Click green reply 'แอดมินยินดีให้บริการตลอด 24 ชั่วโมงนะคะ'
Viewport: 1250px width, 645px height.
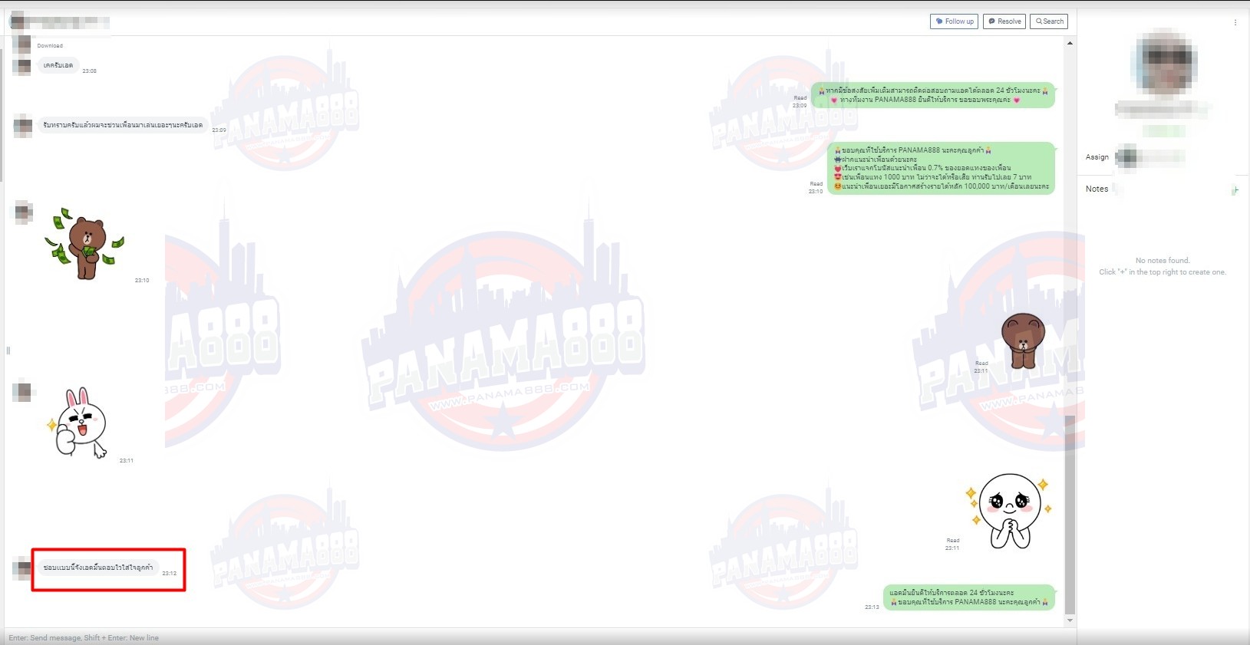tap(969, 597)
